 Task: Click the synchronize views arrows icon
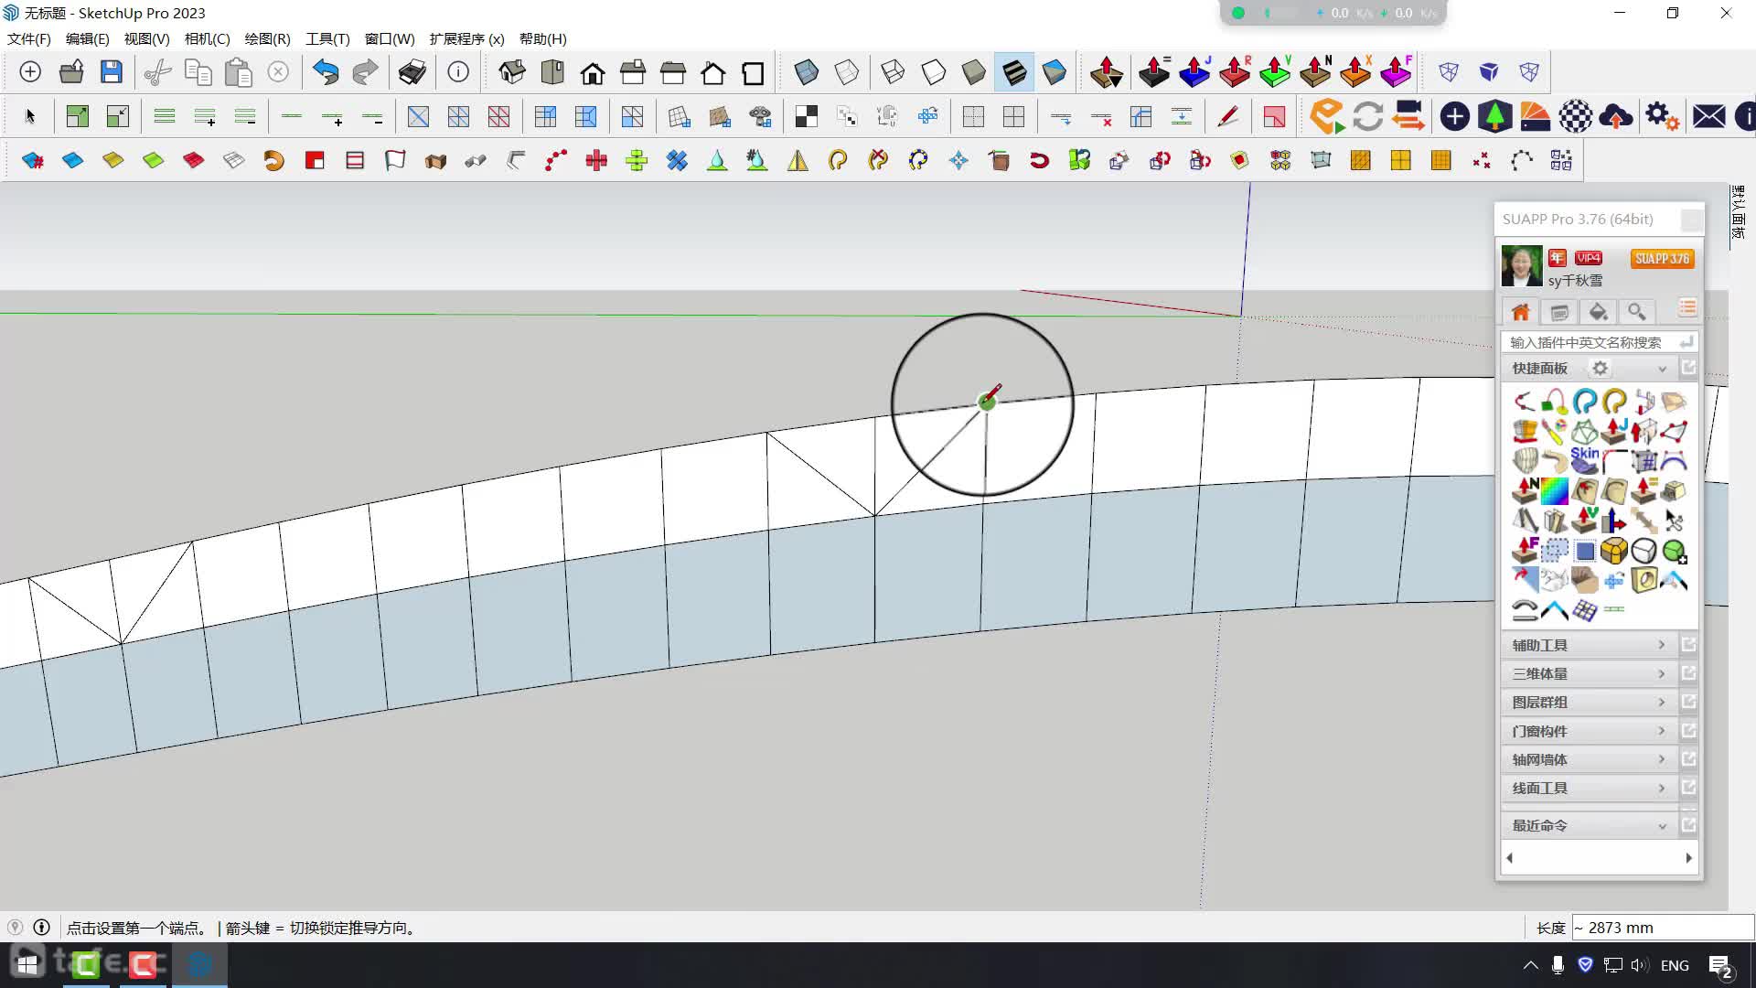1368,116
